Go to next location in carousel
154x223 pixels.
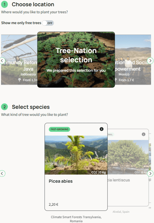point(150,61)
